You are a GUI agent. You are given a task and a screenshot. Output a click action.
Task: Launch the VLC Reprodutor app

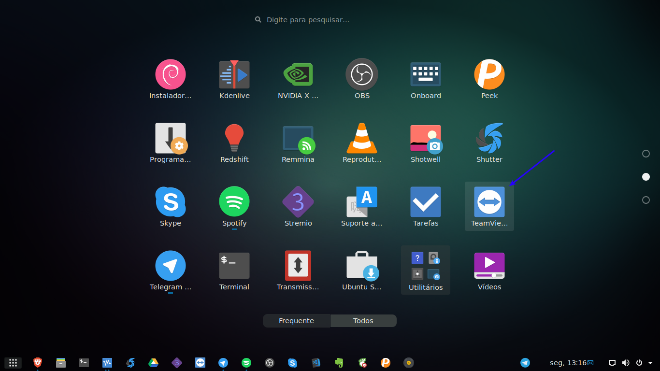coord(362,143)
